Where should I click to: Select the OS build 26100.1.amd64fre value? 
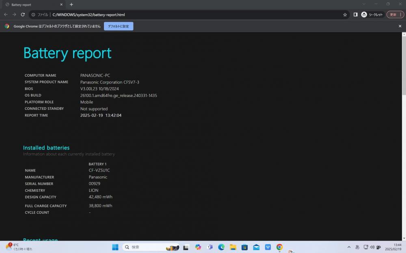point(119,95)
